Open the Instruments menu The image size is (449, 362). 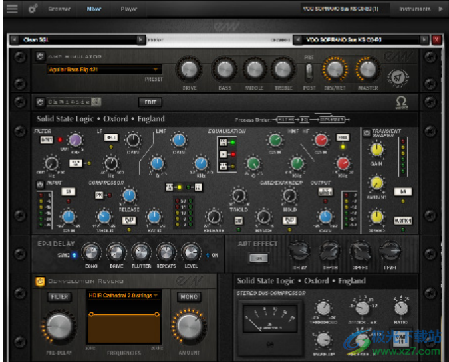(414, 9)
